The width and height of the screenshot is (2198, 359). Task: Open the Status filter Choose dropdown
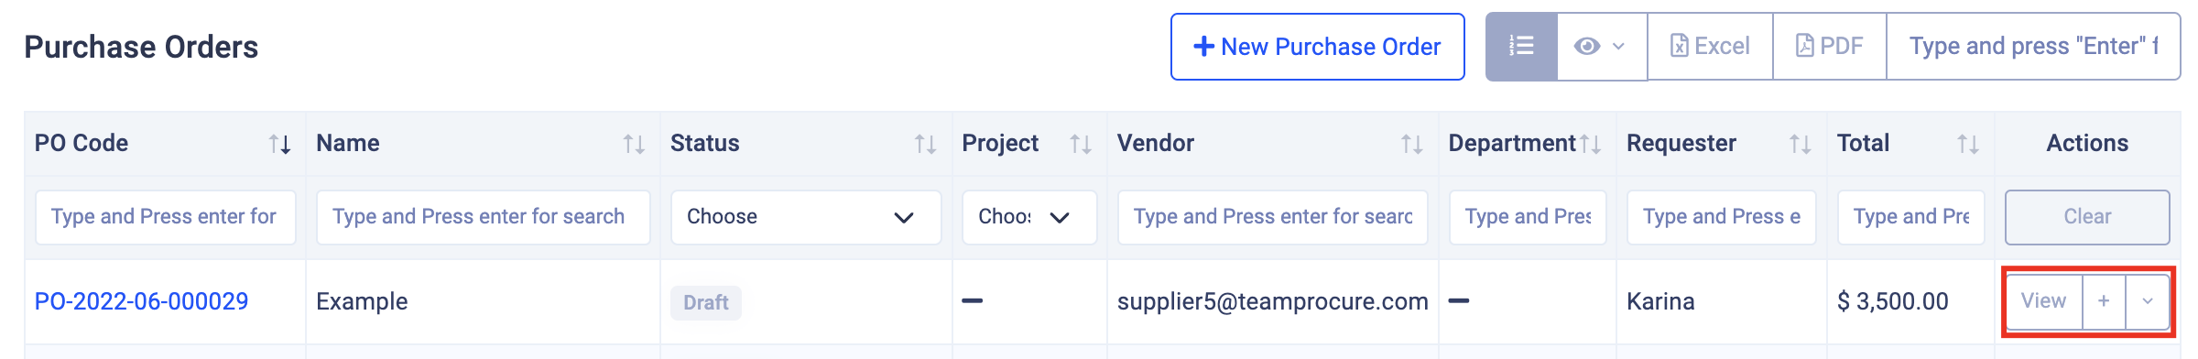[806, 217]
